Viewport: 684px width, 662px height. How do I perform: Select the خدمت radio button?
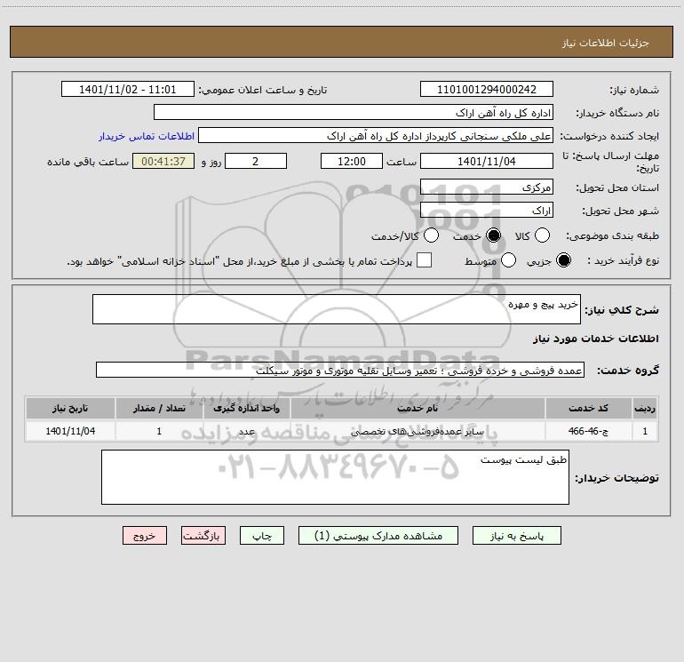(x=493, y=235)
